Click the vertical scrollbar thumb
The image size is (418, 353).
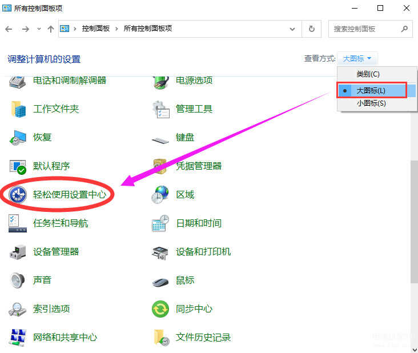click(x=414, y=221)
